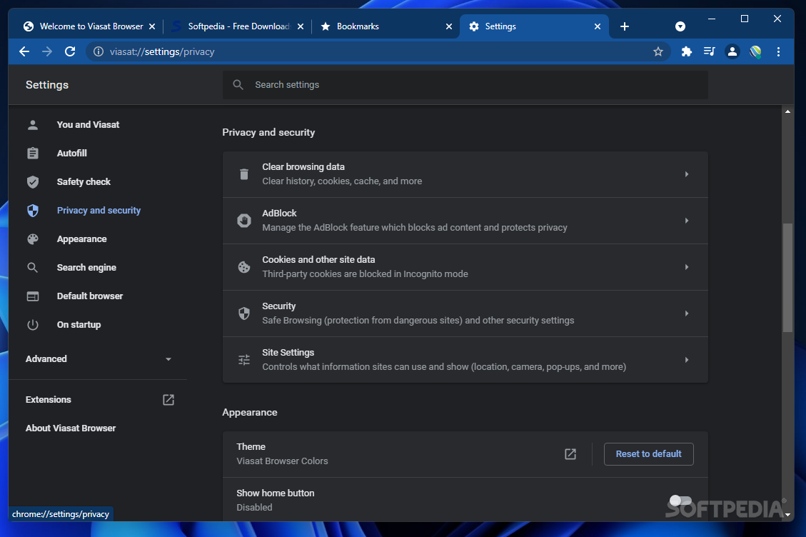Open Default browser settings
806x537 pixels.
click(90, 296)
